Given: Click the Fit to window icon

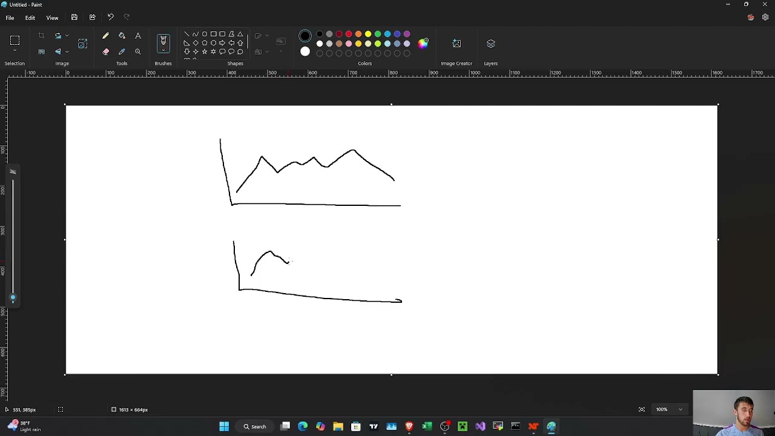Looking at the screenshot, I should click(x=642, y=409).
